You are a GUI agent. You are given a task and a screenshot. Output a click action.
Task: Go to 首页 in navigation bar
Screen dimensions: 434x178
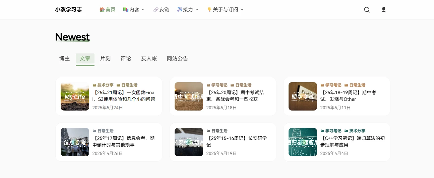point(111,10)
